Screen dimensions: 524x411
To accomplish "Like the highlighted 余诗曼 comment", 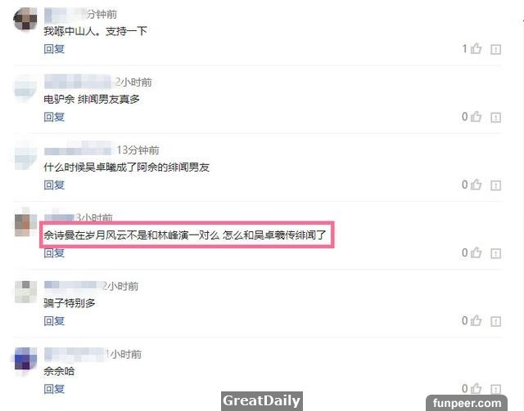I will click(x=476, y=252).
